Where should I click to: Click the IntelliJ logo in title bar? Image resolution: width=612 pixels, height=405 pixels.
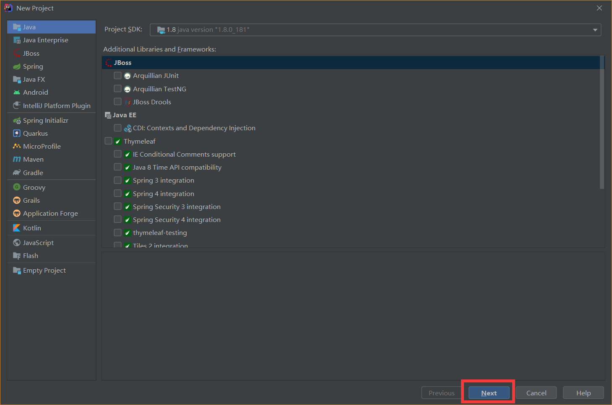pyautogui.click(x=8, y=8)
